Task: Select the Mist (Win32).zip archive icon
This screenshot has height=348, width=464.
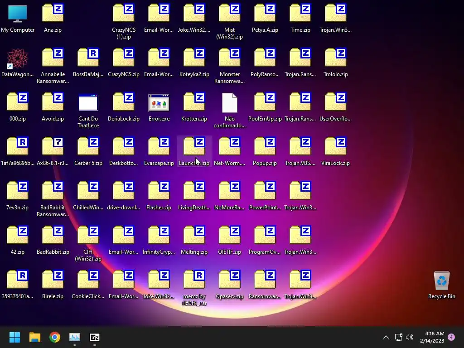Action: point(229,13)
